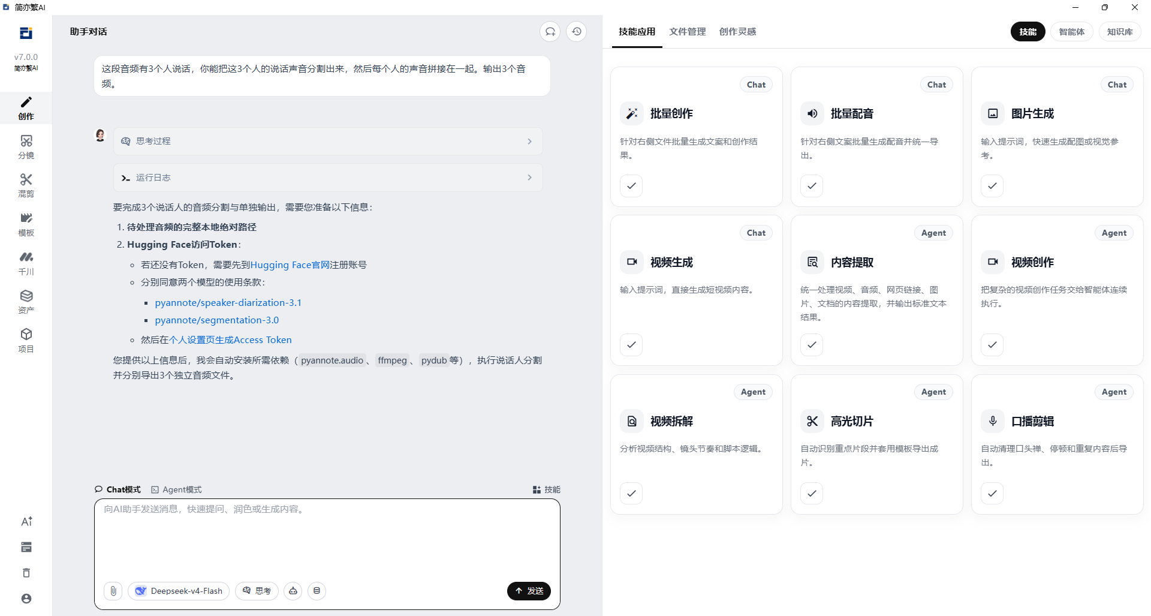
Task: Expand the 运行日志 panel
Action: 327,178
